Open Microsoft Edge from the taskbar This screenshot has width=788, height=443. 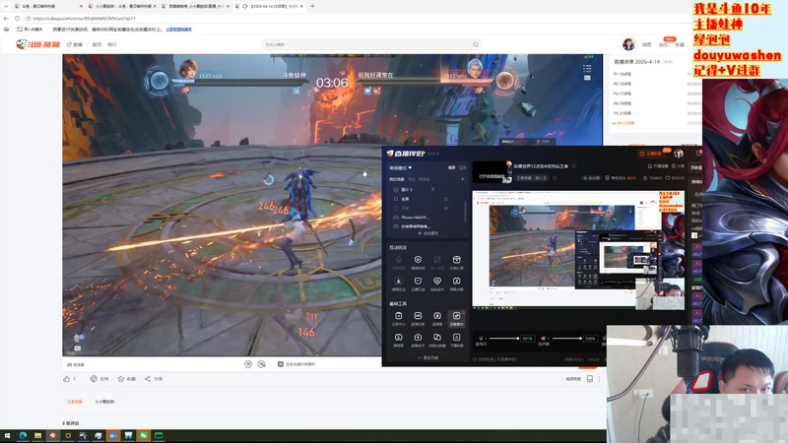pyautogui.click(x=23, y=435)
